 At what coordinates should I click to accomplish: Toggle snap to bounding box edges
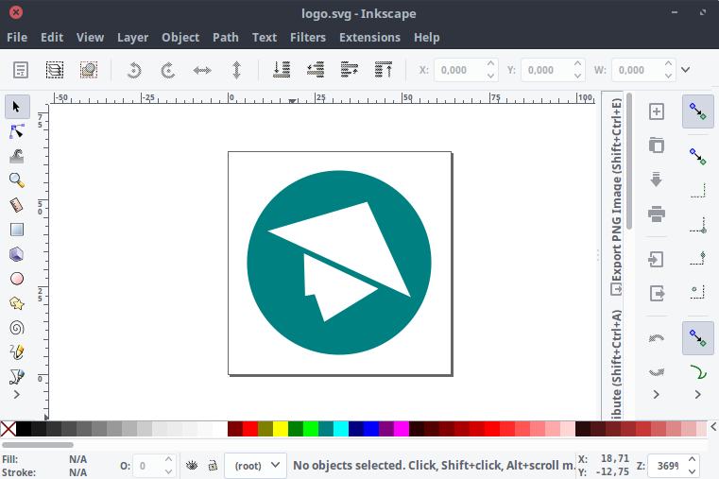click(x=698, y=190)
